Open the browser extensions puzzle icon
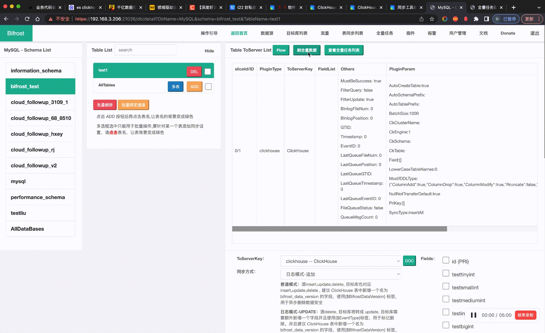 coord(476,19)
